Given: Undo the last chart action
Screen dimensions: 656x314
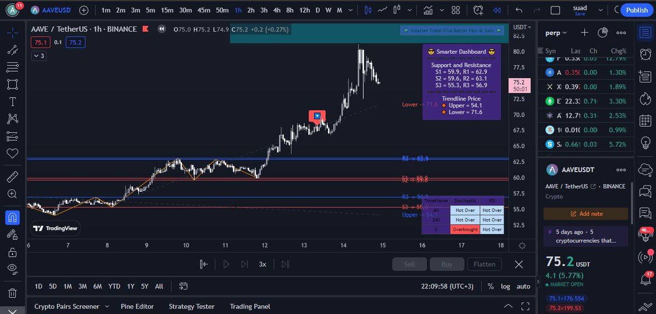Looking at the screenshot, I should point(519,10).
